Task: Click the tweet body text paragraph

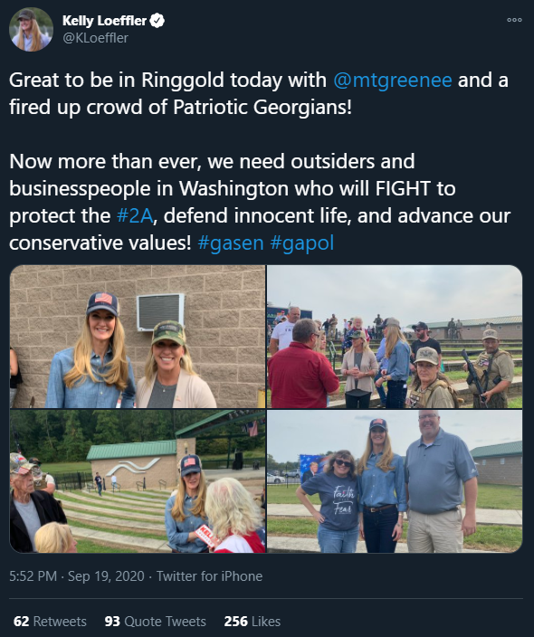Action: pyautogui.click(x=259, y=161)
